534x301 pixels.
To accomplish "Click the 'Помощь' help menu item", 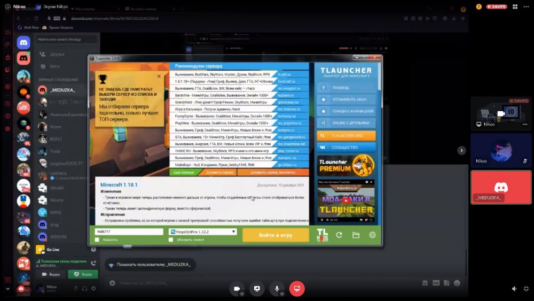I will click(x=347, y=88).
